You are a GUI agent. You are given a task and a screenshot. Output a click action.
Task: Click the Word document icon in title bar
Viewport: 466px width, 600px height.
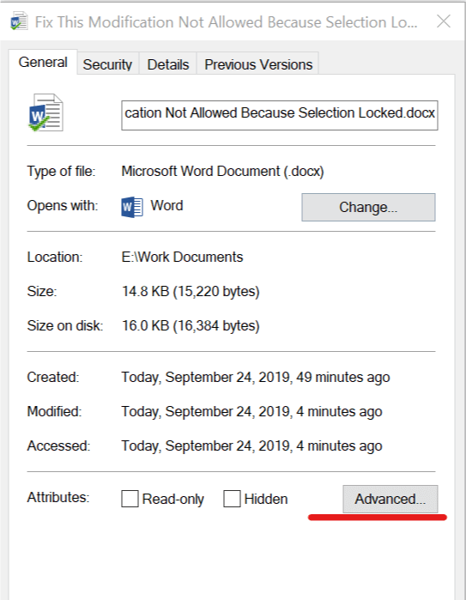point(19,21)
